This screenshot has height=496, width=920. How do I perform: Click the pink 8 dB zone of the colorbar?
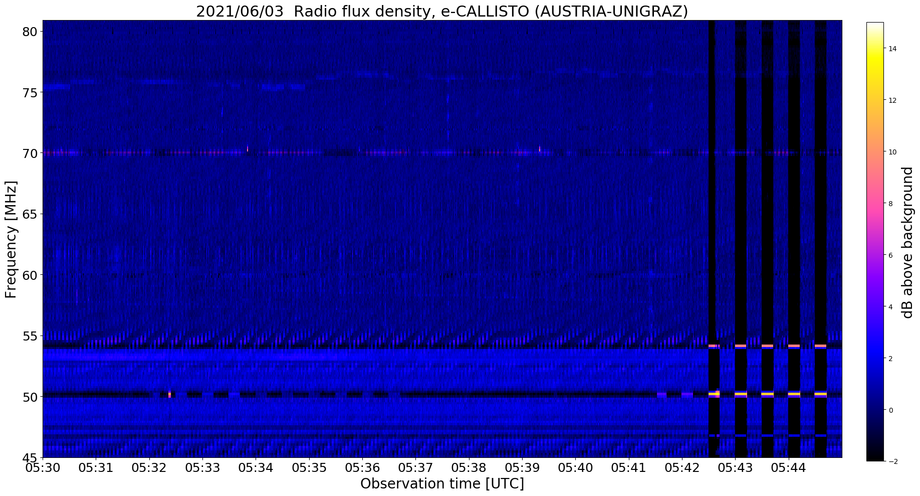tap(875, 204)
